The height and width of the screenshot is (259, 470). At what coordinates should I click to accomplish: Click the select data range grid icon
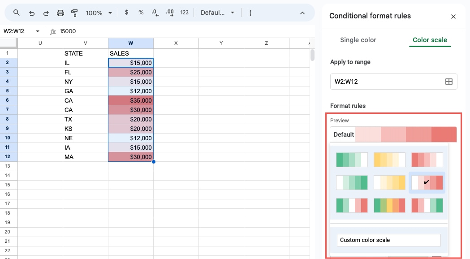click(x=449, y=82)
